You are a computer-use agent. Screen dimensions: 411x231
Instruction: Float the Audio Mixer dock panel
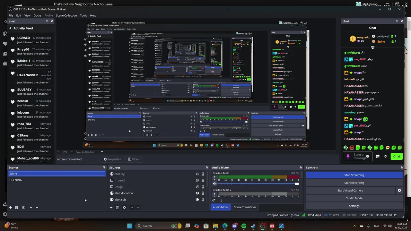tap(301, 167)
